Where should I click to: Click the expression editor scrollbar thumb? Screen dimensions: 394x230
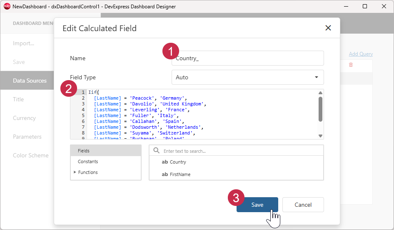pyautogui.click(x=320, y=109)
